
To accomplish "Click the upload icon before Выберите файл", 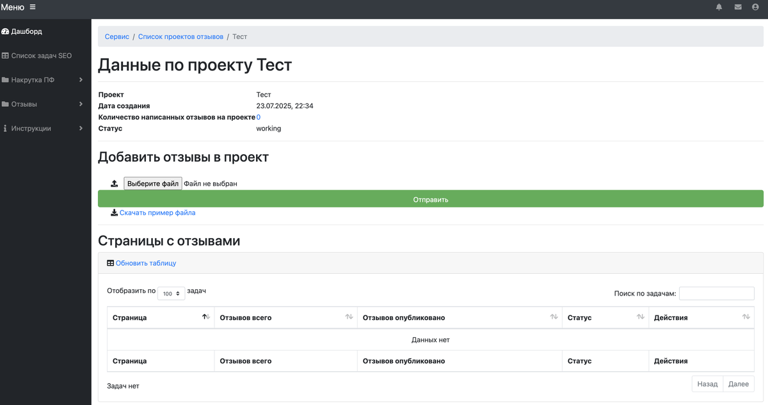I will (113, 183).
